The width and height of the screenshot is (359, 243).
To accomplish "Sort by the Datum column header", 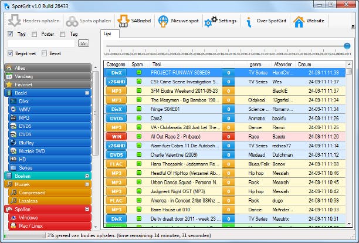I will 320,65.
